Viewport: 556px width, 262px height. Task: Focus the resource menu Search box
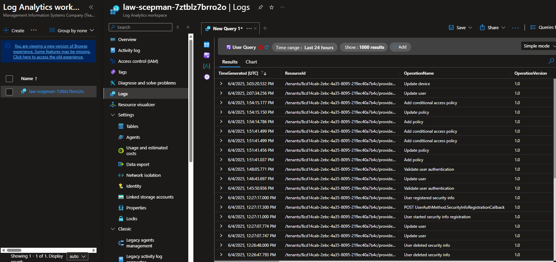tap(141, 27)
